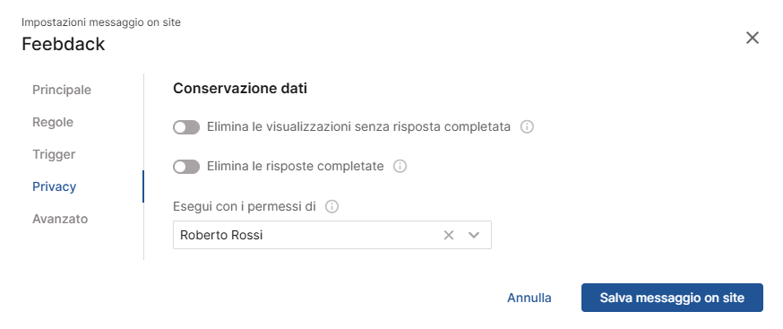Click the Elimina le risposte completate label text
This screenshot has height=329, width=783.
[295, 166]
